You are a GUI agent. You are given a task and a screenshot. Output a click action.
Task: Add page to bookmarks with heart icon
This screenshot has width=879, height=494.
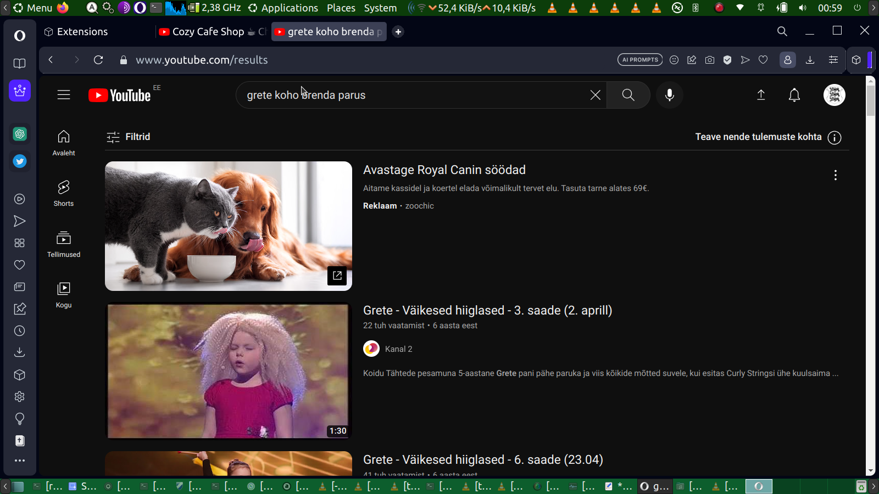[763, 60]
